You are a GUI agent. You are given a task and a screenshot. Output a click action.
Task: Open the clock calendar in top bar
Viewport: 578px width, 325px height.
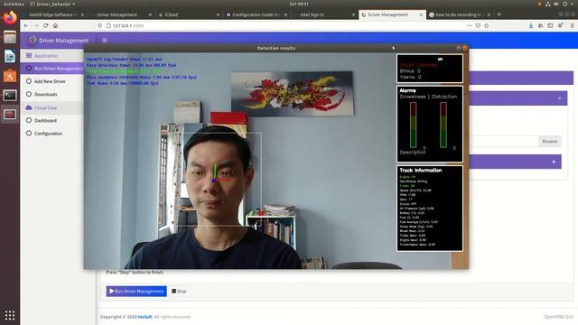[x=299, y=4]
